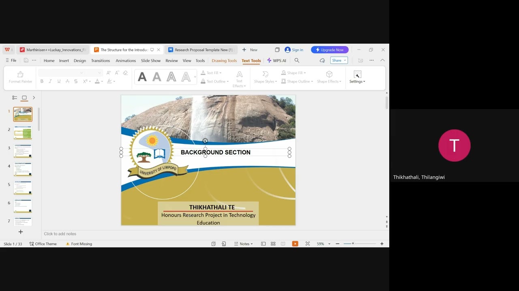Toggle Underline formatting
This screenshot has height=291, width=519.
click(x=59, y=81)
